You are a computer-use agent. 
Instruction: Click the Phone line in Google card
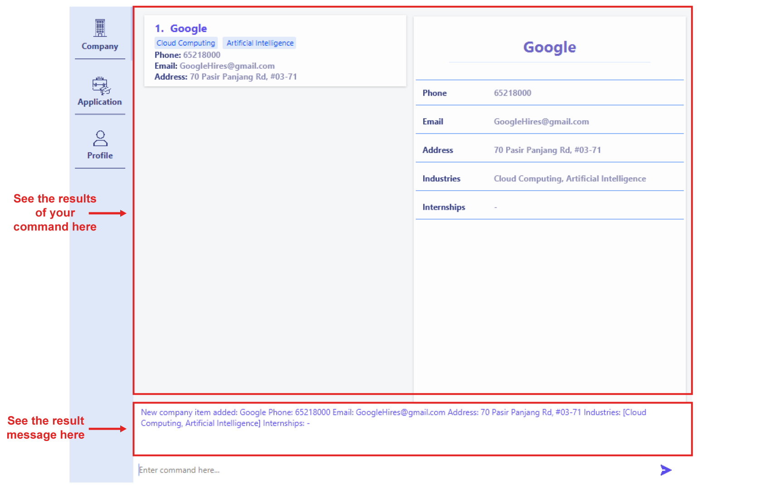[x=187, y=55]
